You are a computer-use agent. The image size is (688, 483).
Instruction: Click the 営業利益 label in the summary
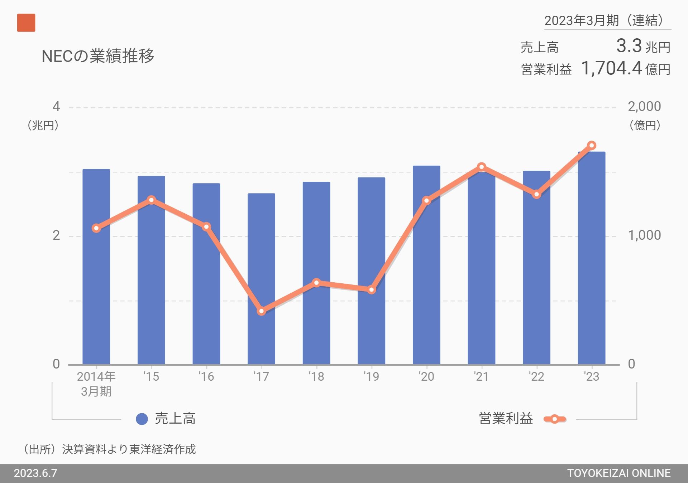[546, 69]
